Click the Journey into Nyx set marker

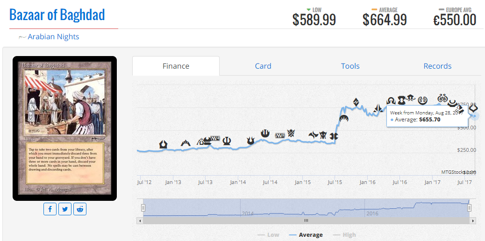click(x=265, y=133)
